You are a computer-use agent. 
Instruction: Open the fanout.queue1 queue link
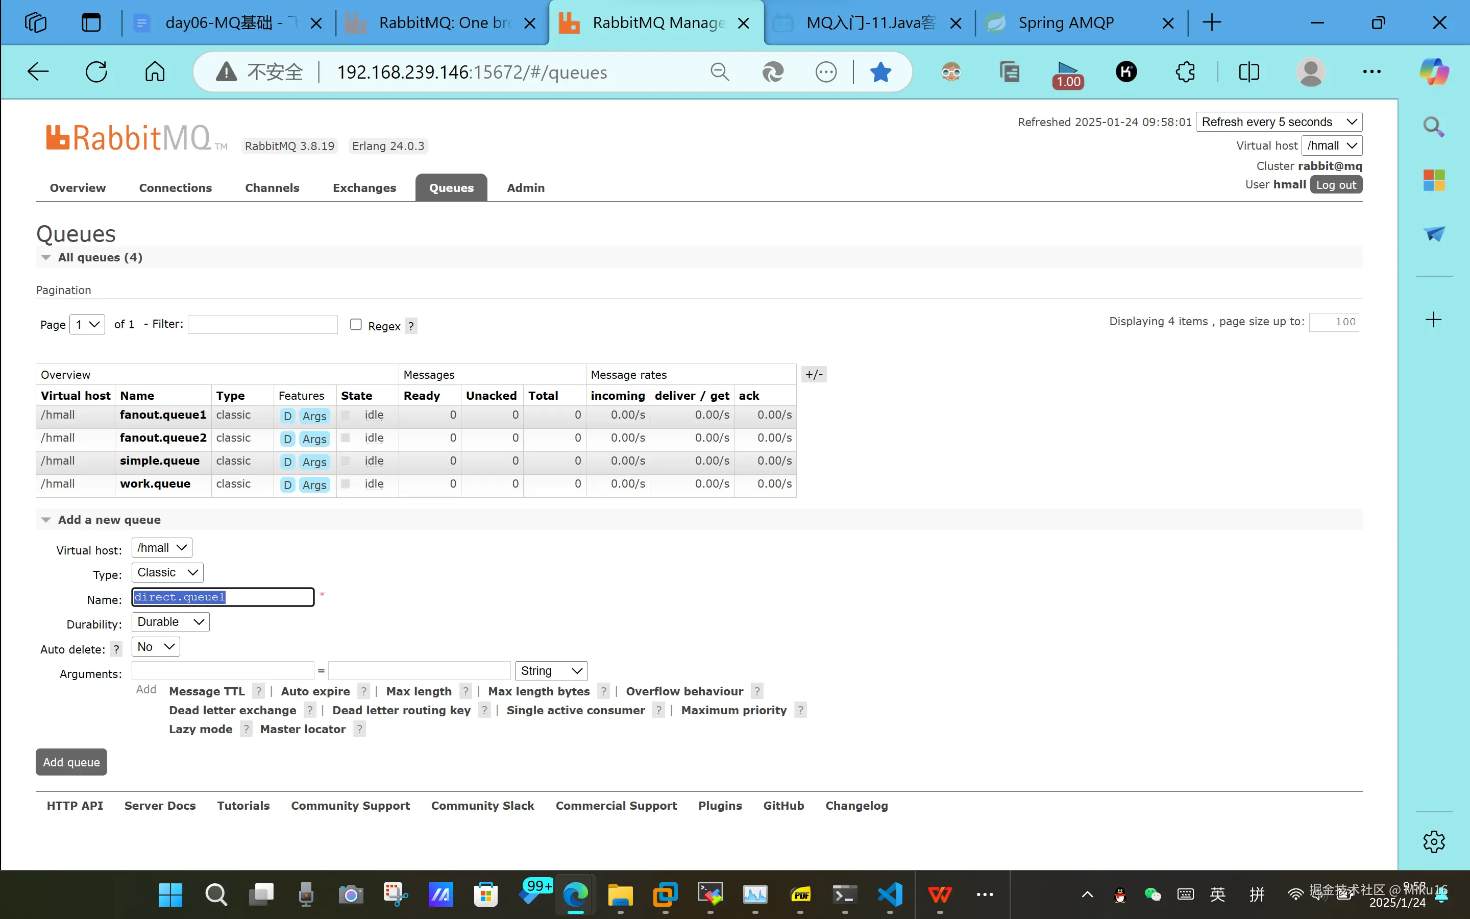coord(163,415)
